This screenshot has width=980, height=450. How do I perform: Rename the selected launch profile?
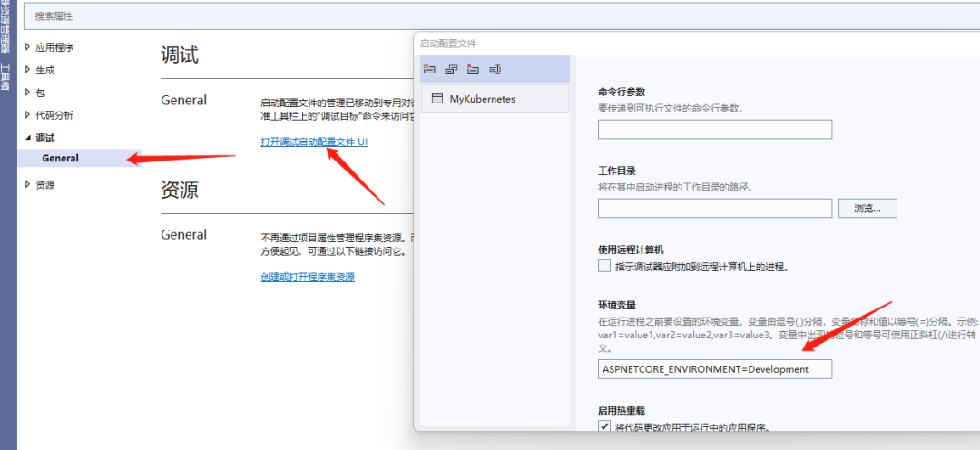(x=495, y=69)
